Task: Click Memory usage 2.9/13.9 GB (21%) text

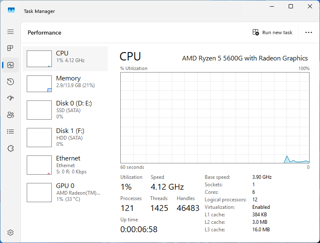Action: 76,85
